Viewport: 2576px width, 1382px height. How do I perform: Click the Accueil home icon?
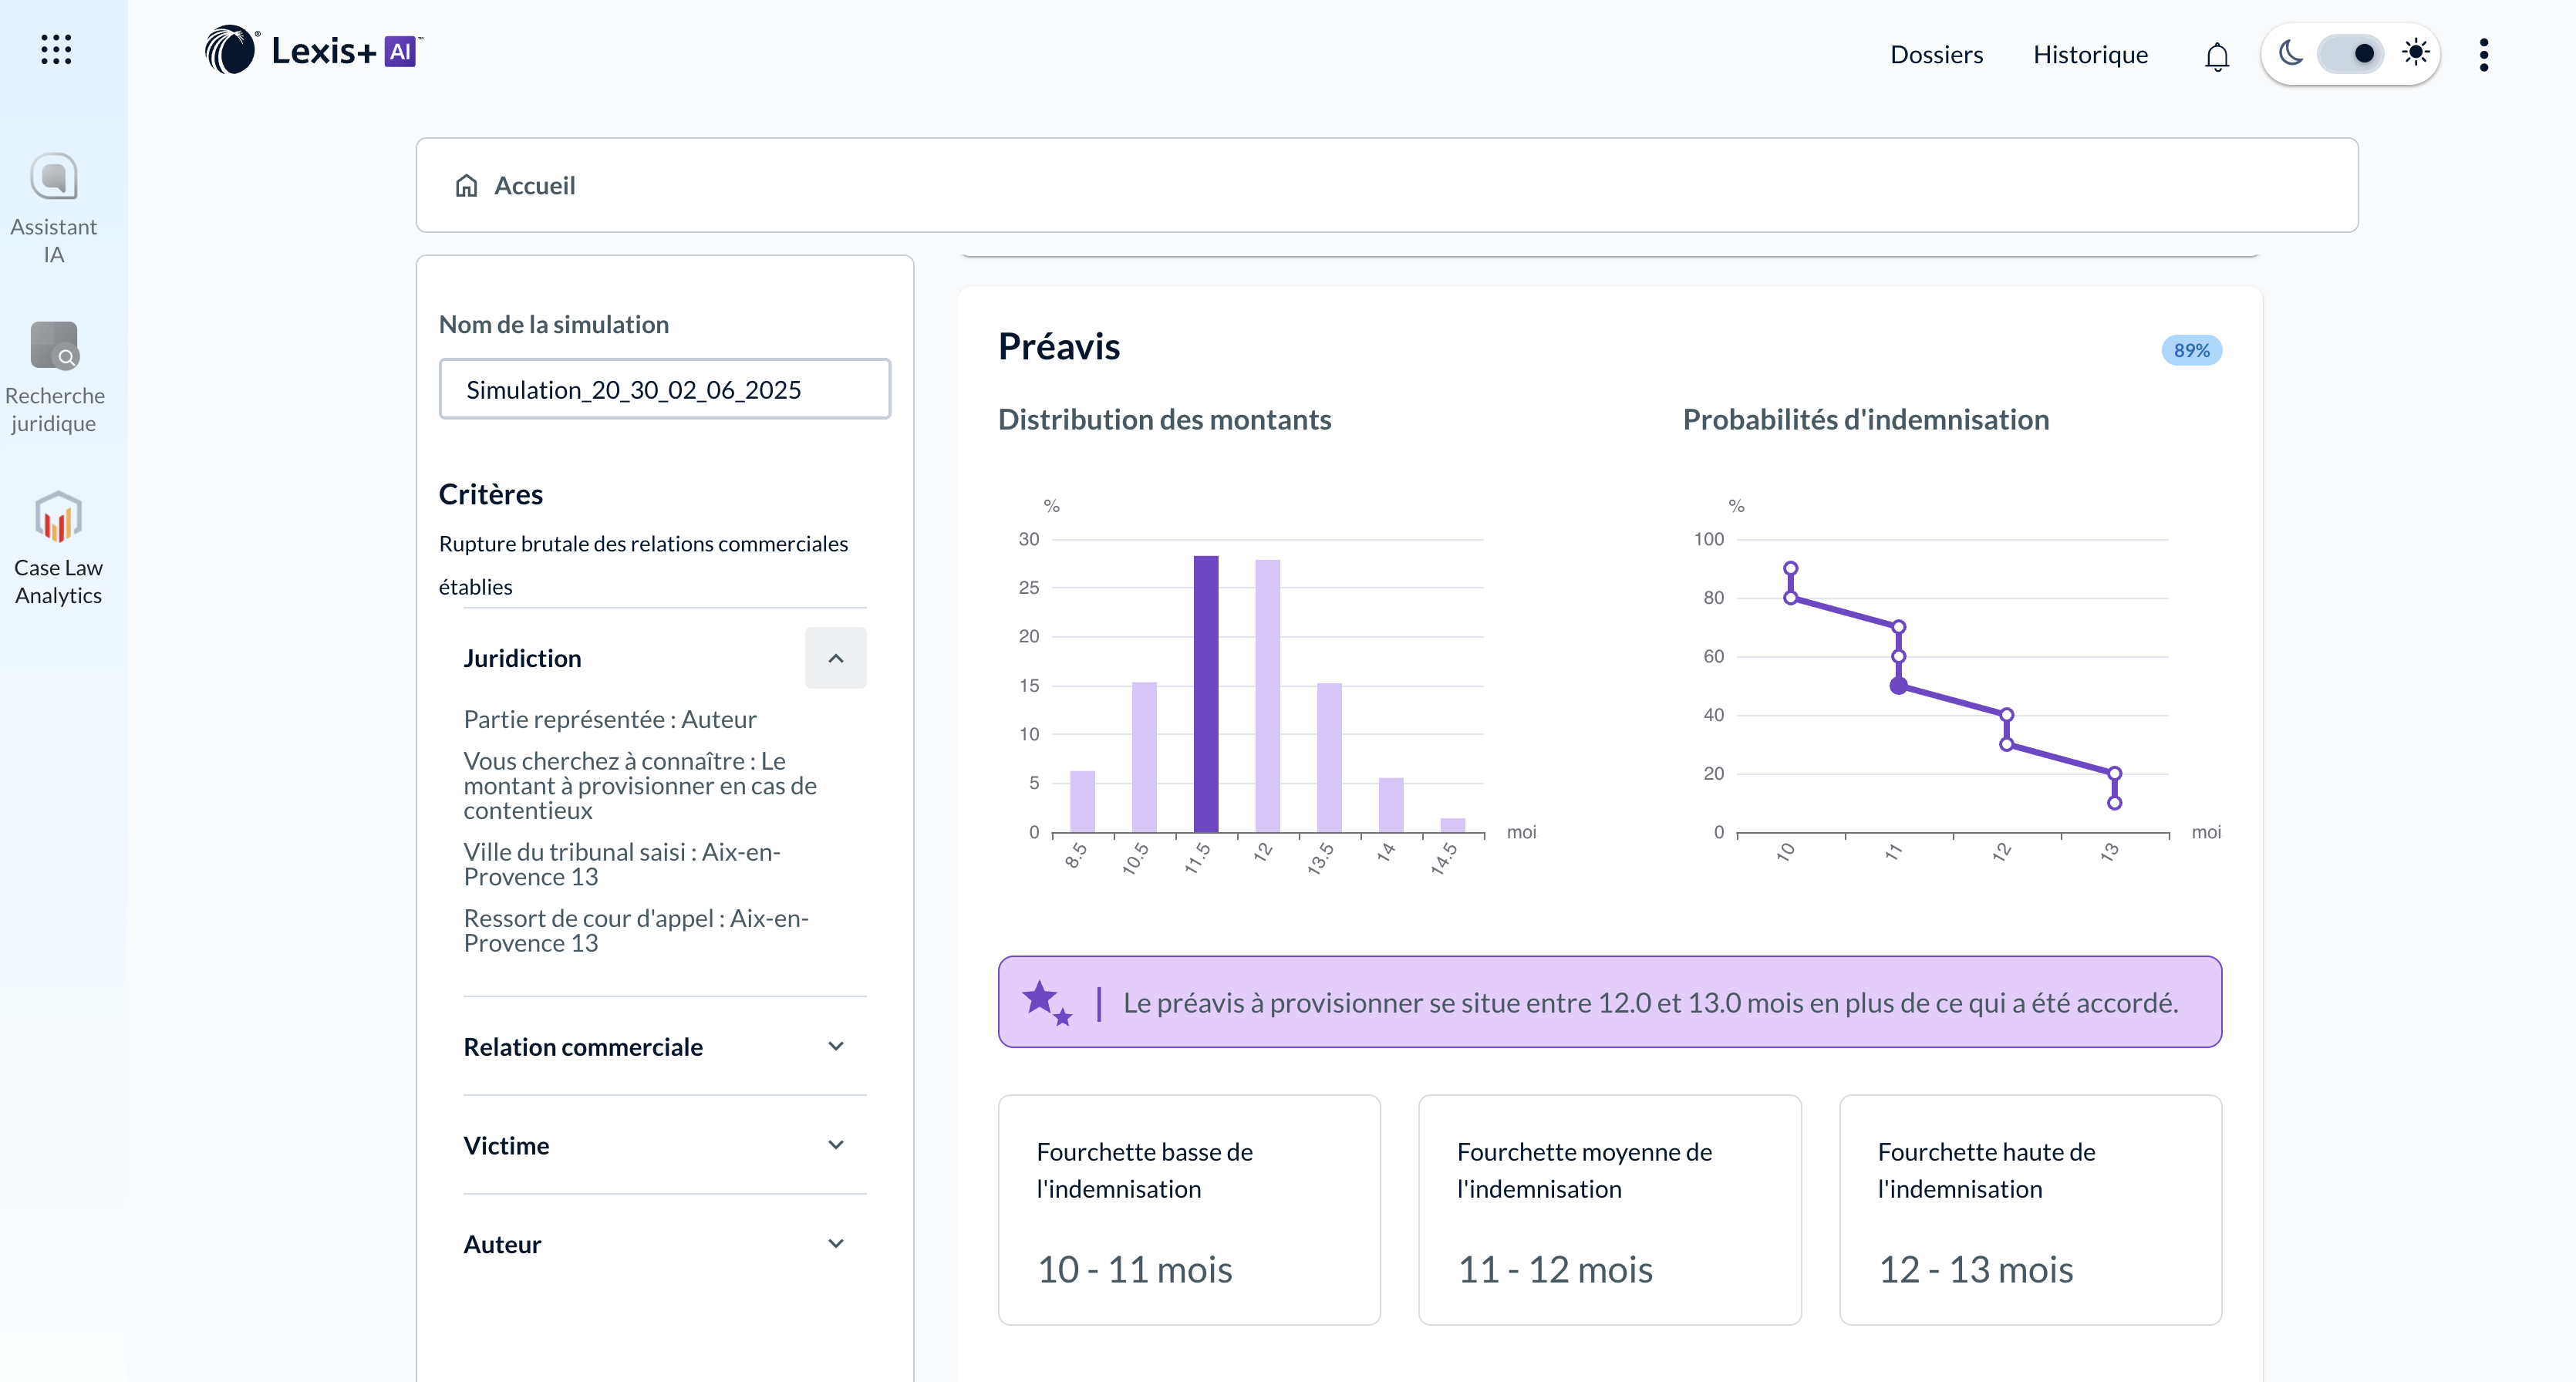point(466,186)
